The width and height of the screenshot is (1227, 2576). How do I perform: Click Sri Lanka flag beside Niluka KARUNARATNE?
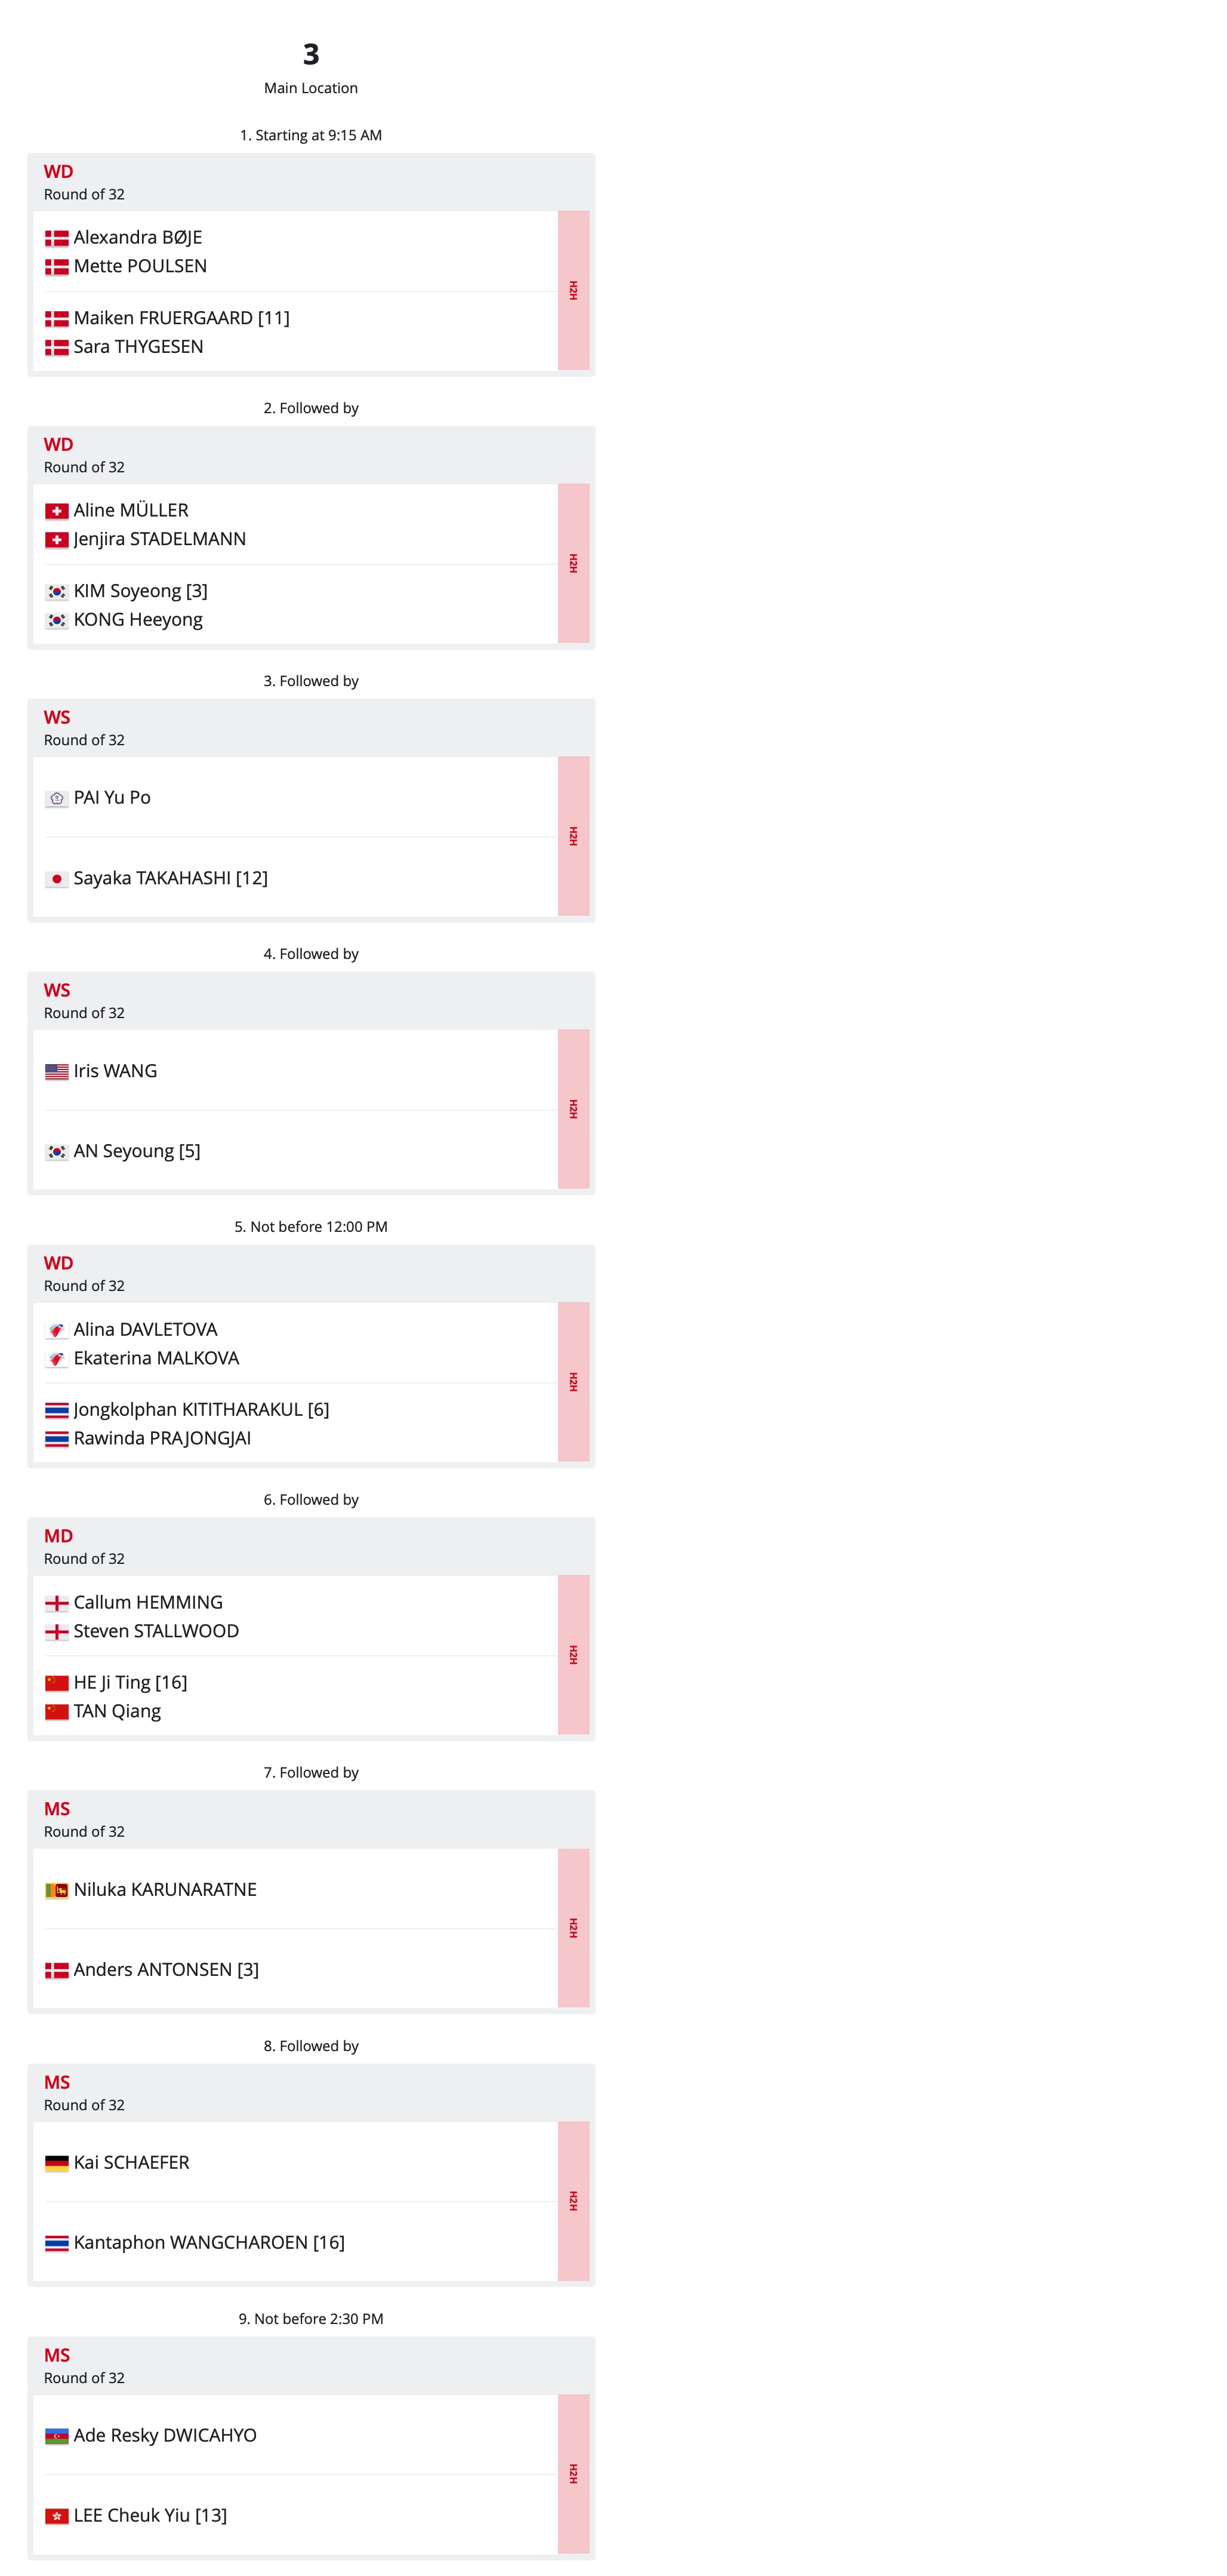pos(57,1891)
